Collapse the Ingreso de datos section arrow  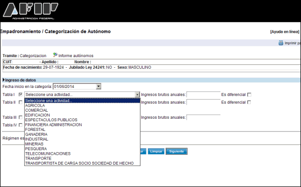[4, 80]
